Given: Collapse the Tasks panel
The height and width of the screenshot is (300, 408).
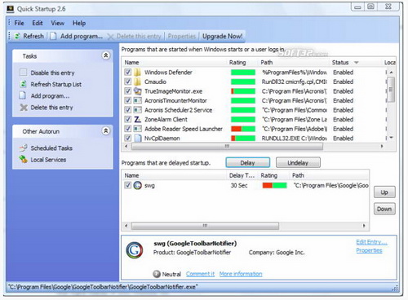Looking at the screenshot, I should pos(105,55).
